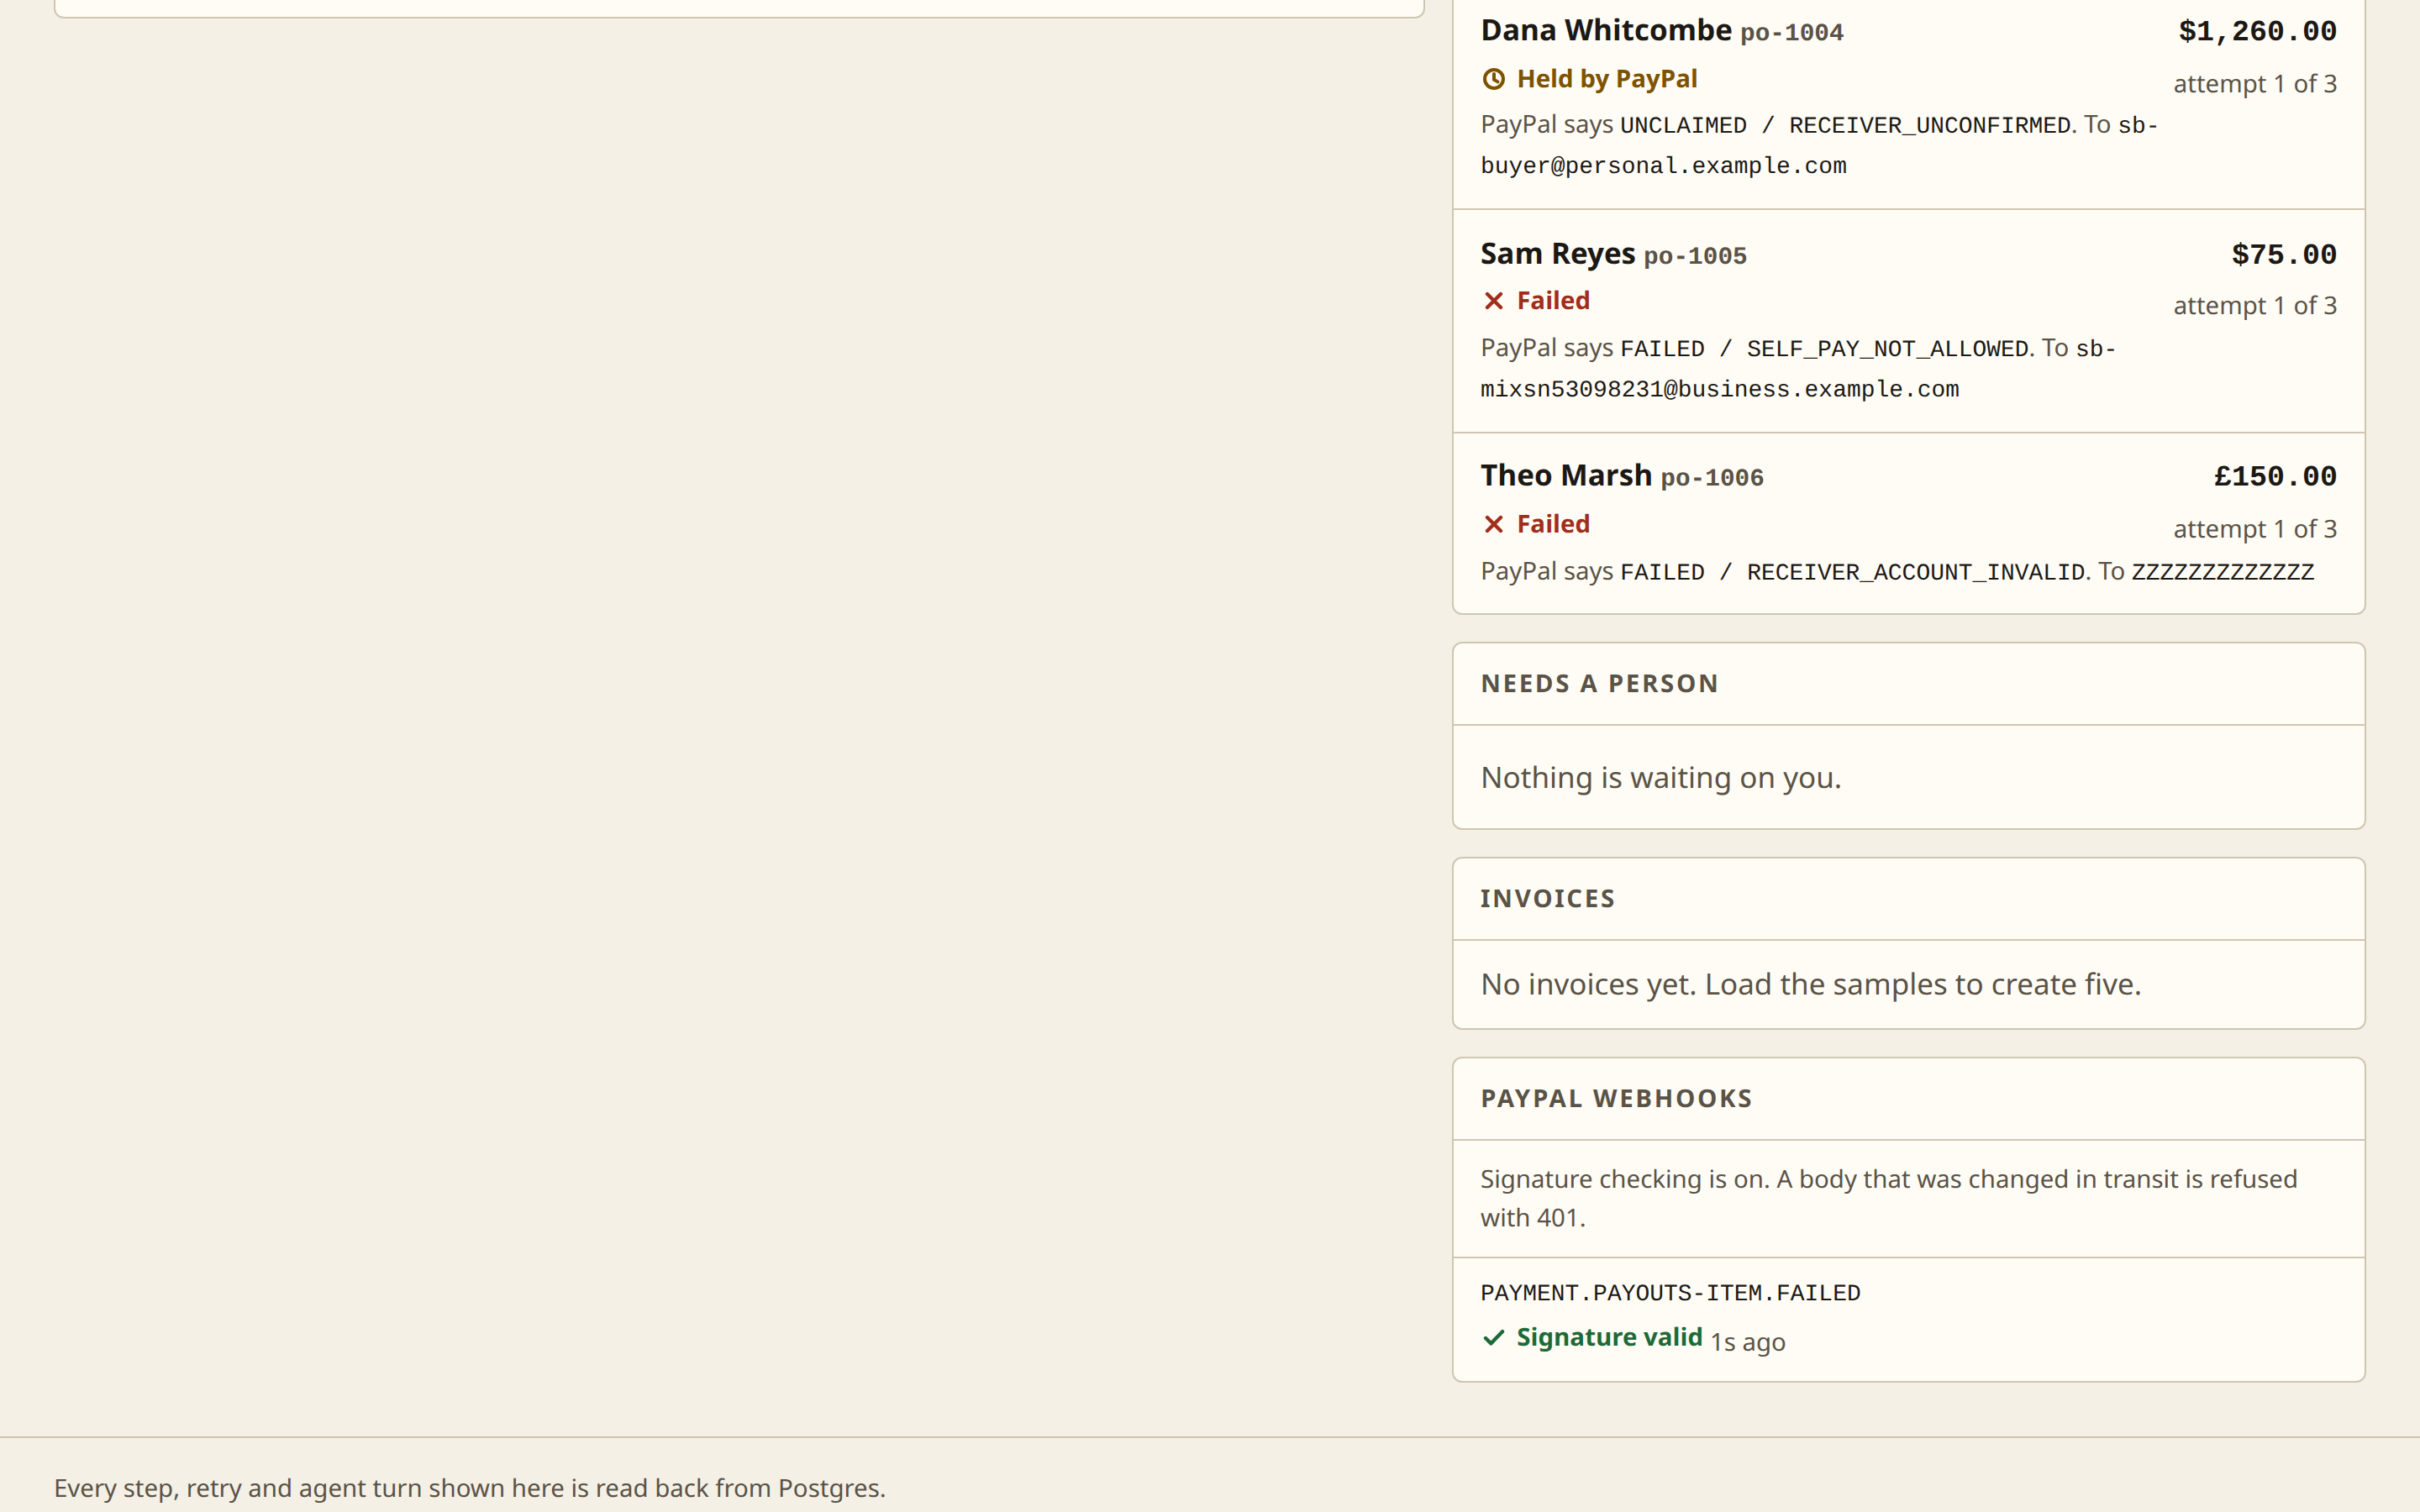The width and height of the screenshot is (2420, 1512).
Task: Click attempt 1 of 3 for Sam Reyes
Action: (2255, 306)
